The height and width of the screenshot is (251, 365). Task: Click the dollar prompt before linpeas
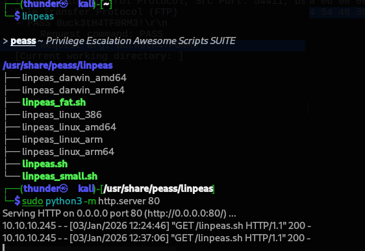point(18,16)
